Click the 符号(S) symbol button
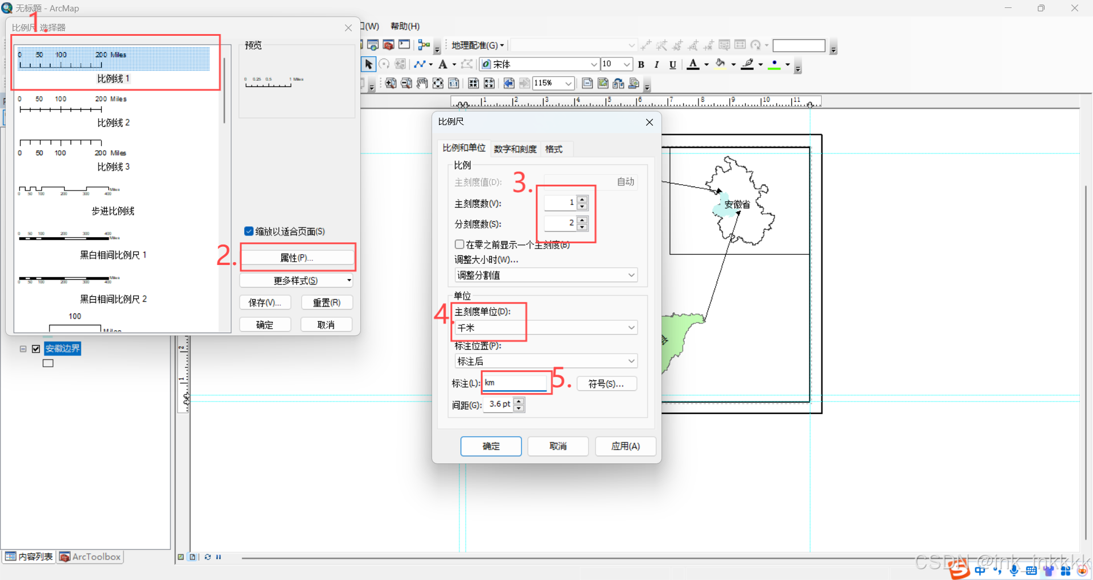This screenshot has height=580, width=1093. tap(606, 384)
